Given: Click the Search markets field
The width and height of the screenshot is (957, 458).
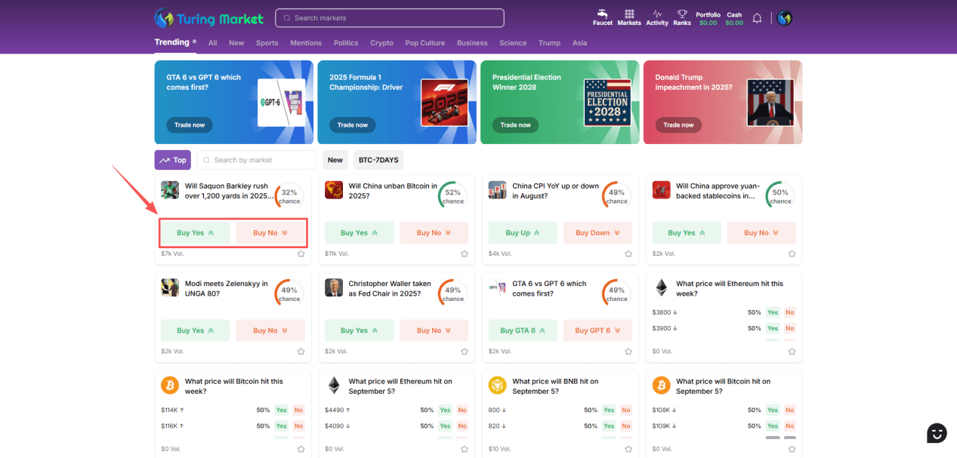Looking at the screenshot, I should tap(390, 18).
